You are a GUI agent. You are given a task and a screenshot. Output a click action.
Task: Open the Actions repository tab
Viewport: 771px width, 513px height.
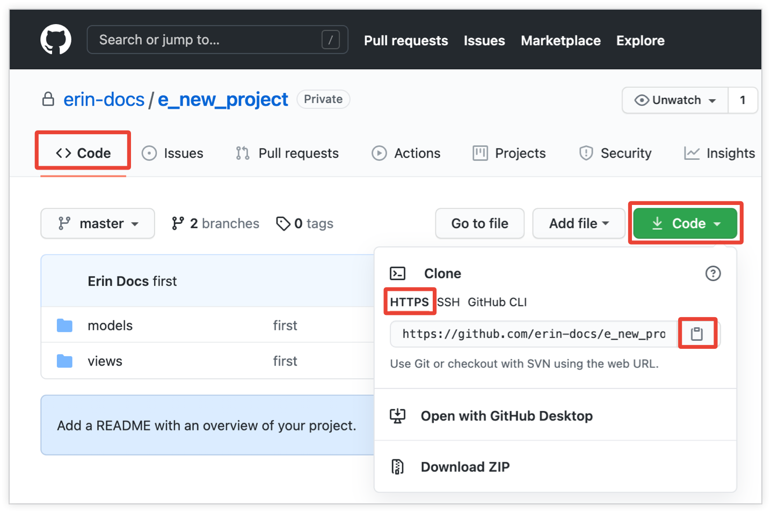tap(406, 153)
